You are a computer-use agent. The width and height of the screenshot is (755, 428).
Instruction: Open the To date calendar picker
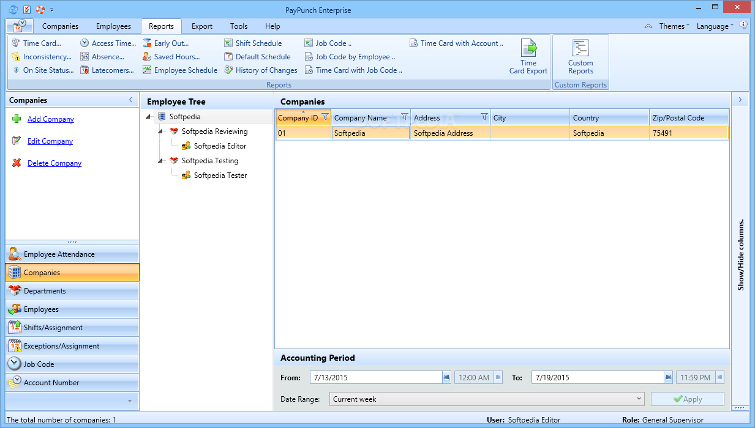click(x=669, y=377)
